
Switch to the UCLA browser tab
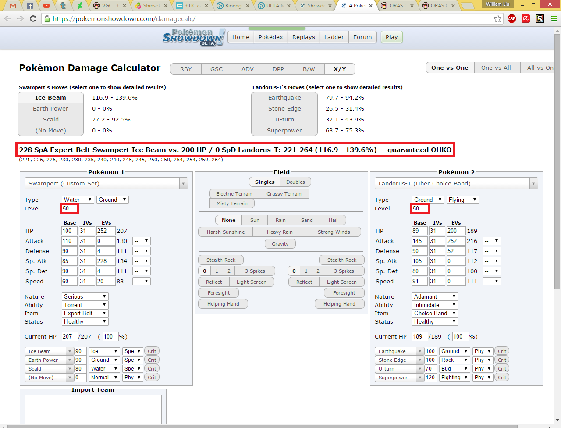[274, 6]
